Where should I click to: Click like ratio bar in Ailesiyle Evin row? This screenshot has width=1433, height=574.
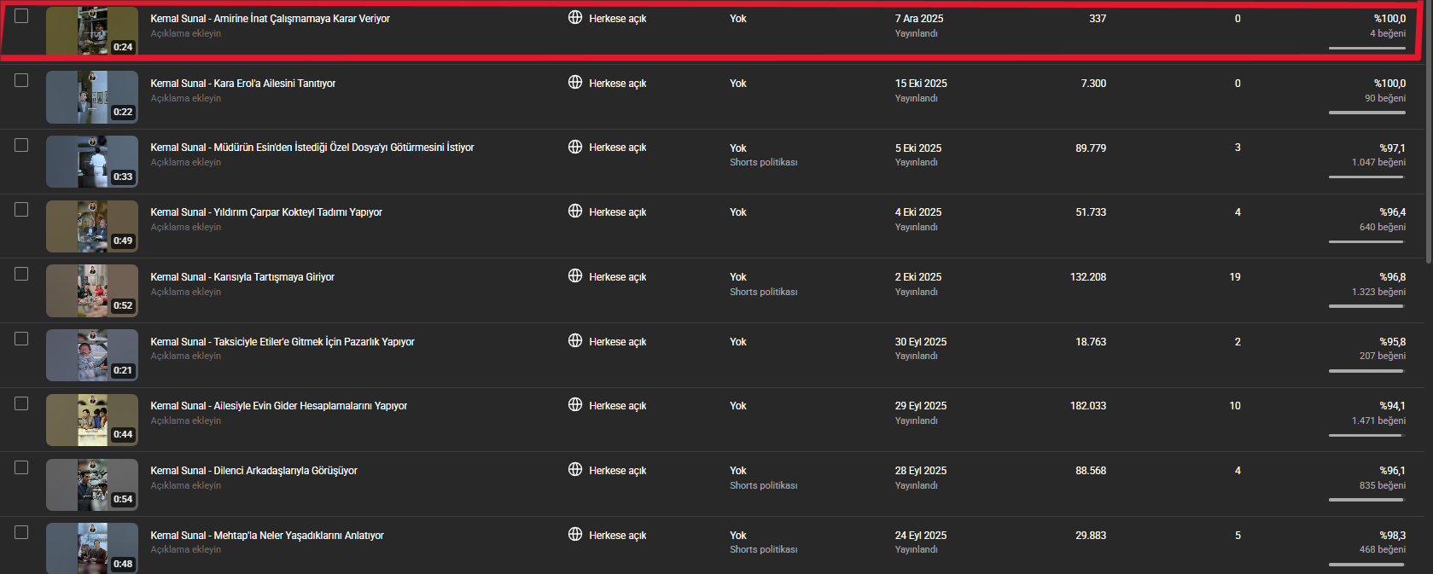point(1367,436)
